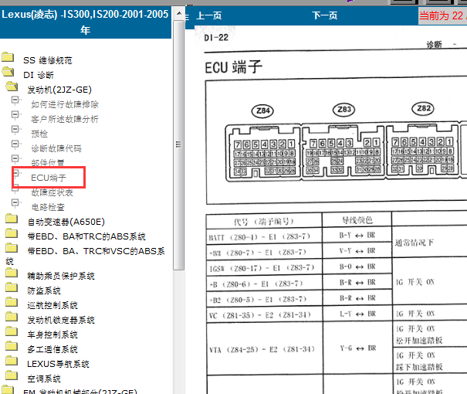Open the 电路检查 tree entry

point(48,207)
